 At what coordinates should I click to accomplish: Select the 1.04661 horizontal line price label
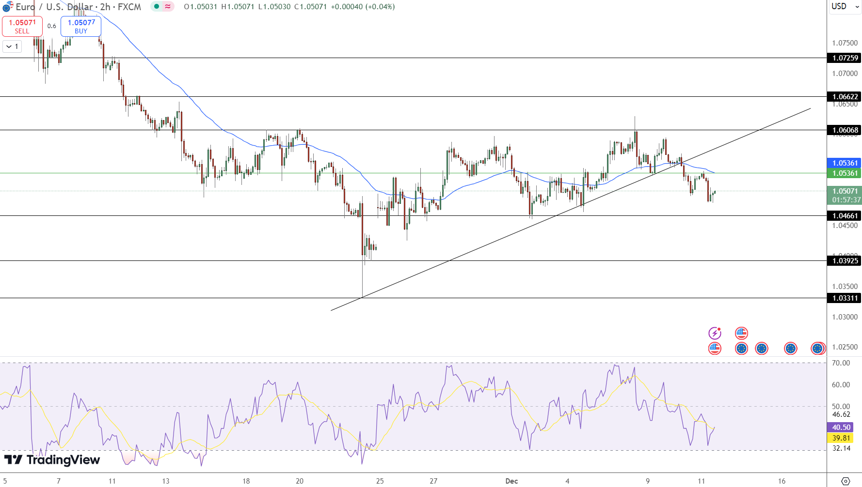pyautogui.click(x=844, y=216)
